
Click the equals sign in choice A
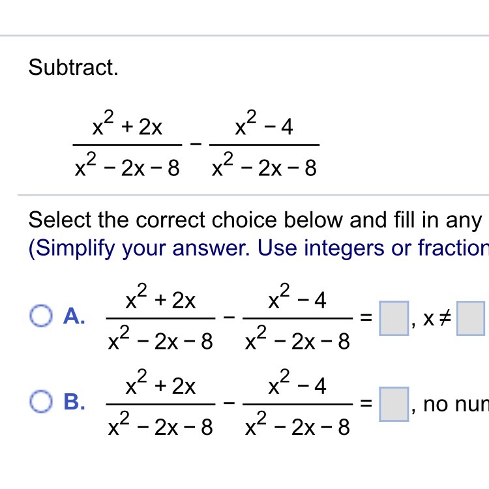365,318
